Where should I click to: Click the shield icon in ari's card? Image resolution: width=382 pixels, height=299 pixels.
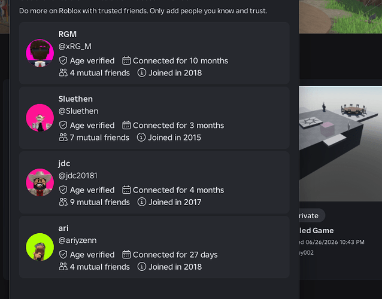63,255
